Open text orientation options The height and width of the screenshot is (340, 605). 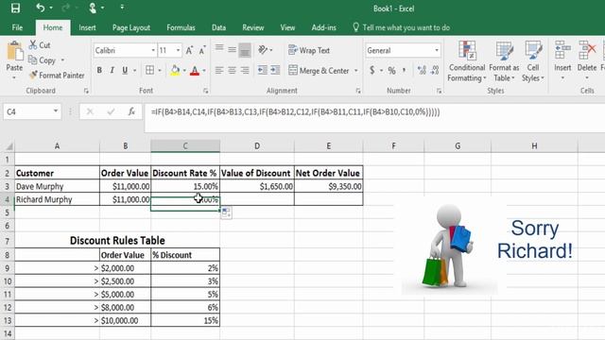[264, 50]
